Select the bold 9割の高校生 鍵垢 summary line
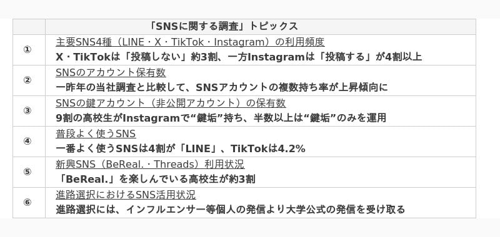 point(221,118)
